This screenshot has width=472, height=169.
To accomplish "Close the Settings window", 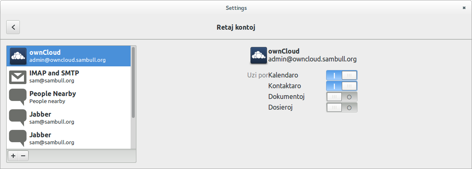I will coord(464,8).
